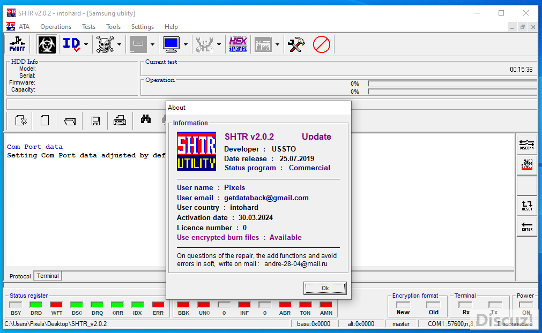Expand the dropdown arrow beside the monitor icon
Image resolution: width=542 pixels, height=333 pixels.
(x=185, y=44)
